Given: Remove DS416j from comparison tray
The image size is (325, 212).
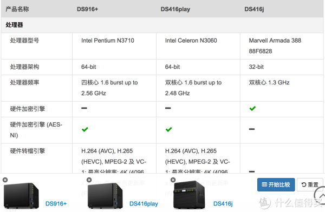Looking at the screenshot, I should coord(173,180).
